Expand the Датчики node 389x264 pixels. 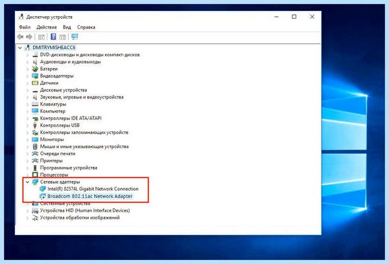coord(27,83)
